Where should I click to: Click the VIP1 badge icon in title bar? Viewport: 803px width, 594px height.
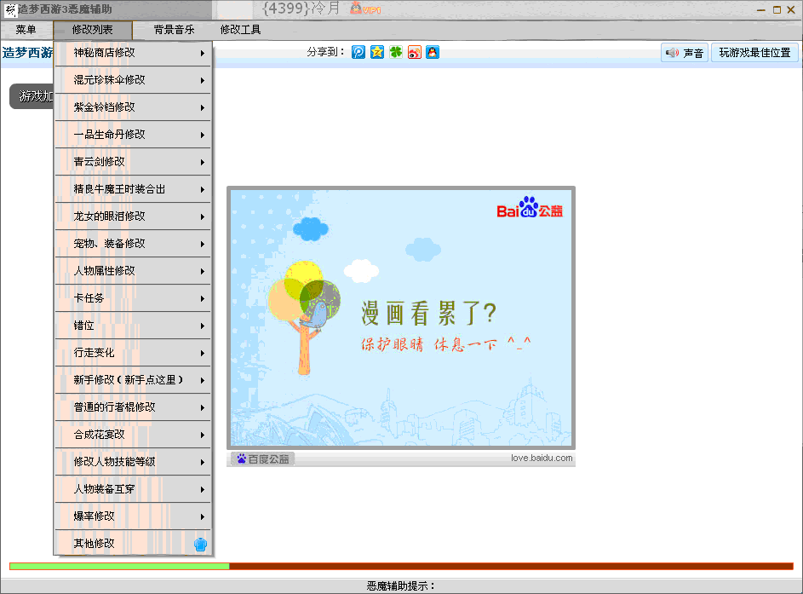tap(365, 9)
